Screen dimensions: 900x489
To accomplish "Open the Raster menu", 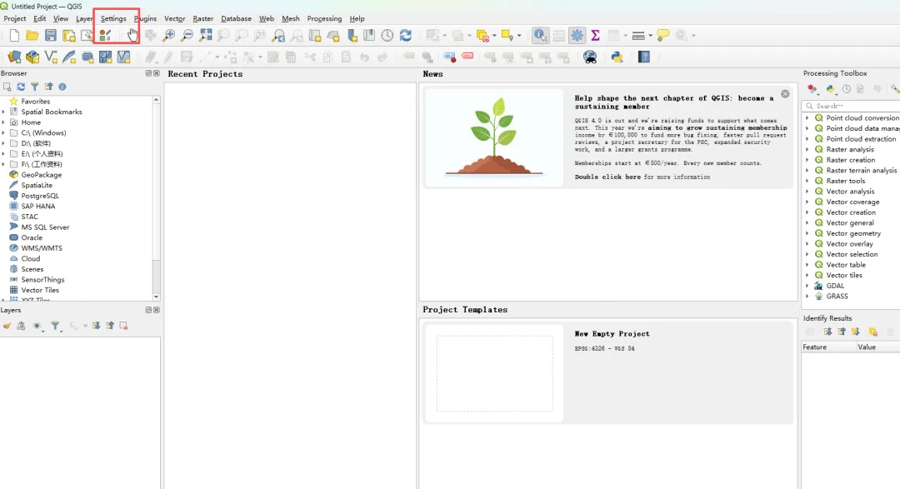I will coord(203,18).
